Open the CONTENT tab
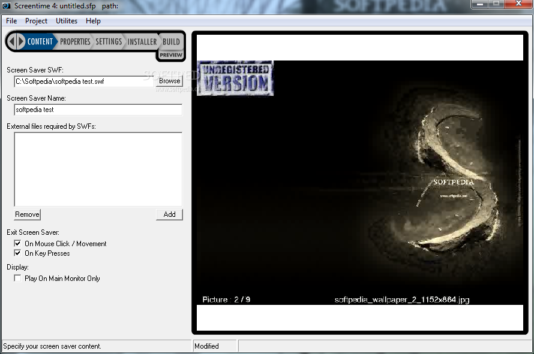Viewport: 534px width, 354px height. pos(40,41)
